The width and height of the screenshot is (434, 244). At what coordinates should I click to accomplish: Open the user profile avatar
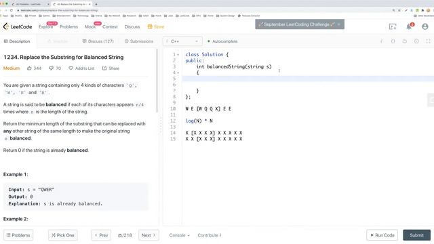(425, 26)
